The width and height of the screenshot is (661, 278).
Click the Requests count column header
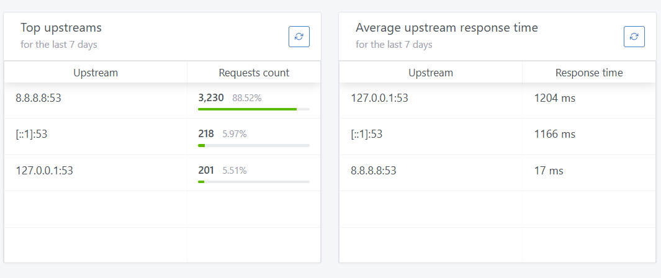pyautogui.click(x=254, y=73)
